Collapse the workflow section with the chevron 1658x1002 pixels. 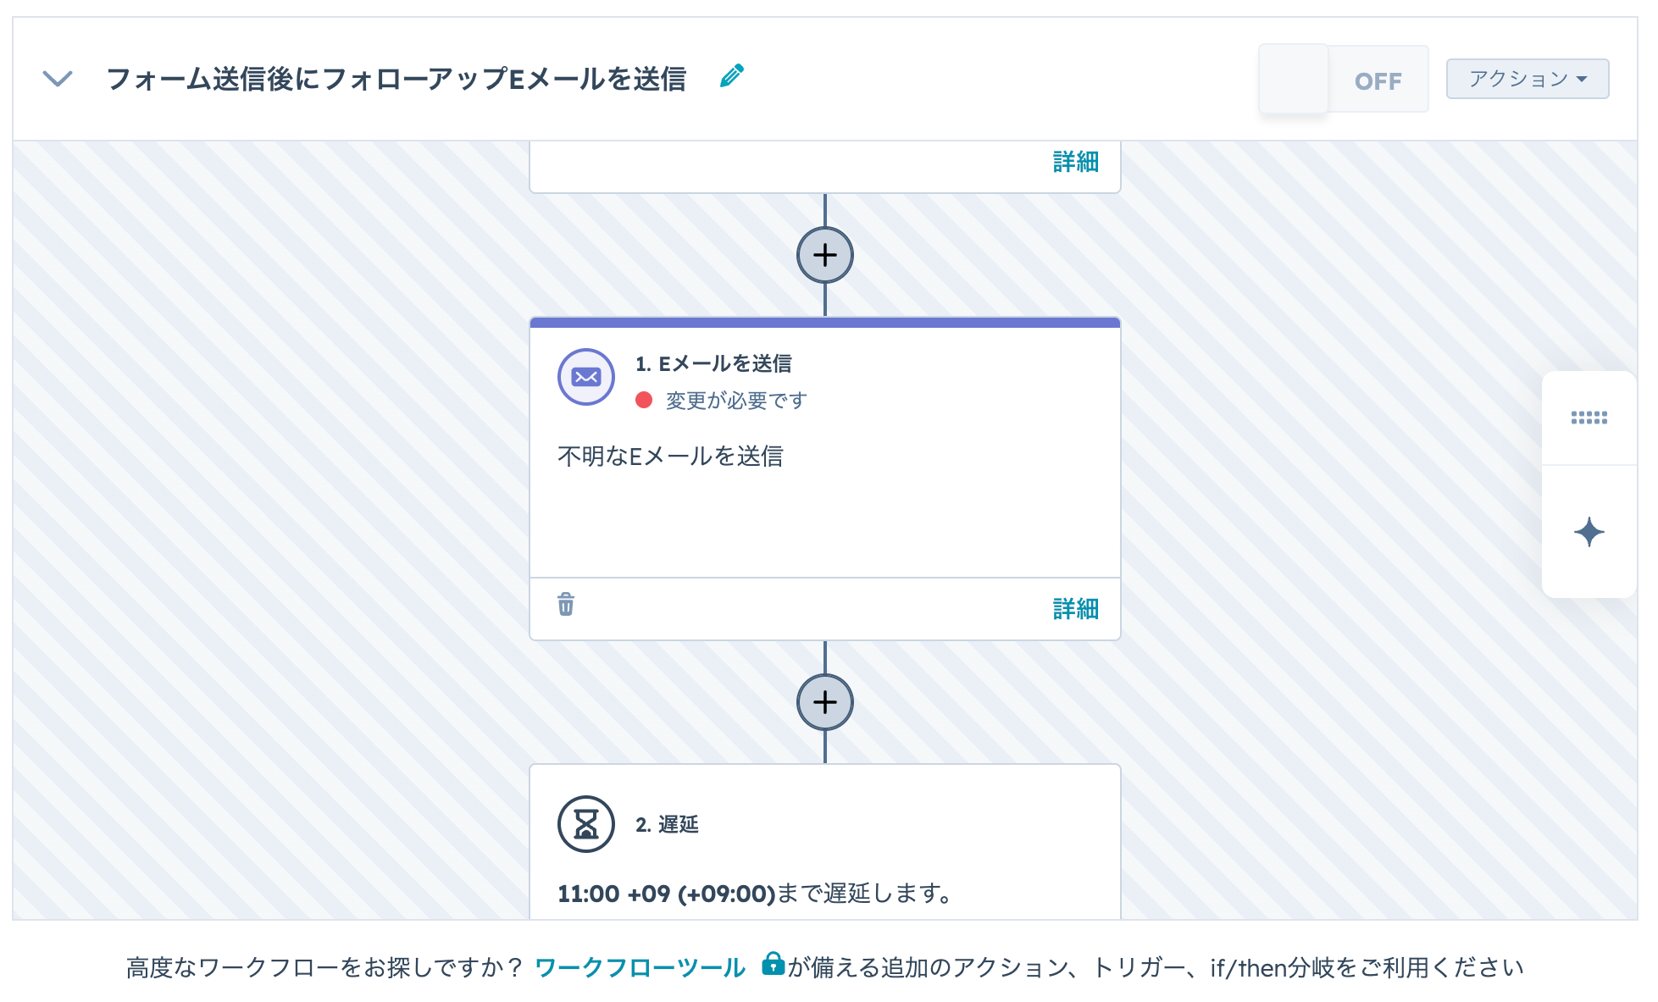[58, 79]
